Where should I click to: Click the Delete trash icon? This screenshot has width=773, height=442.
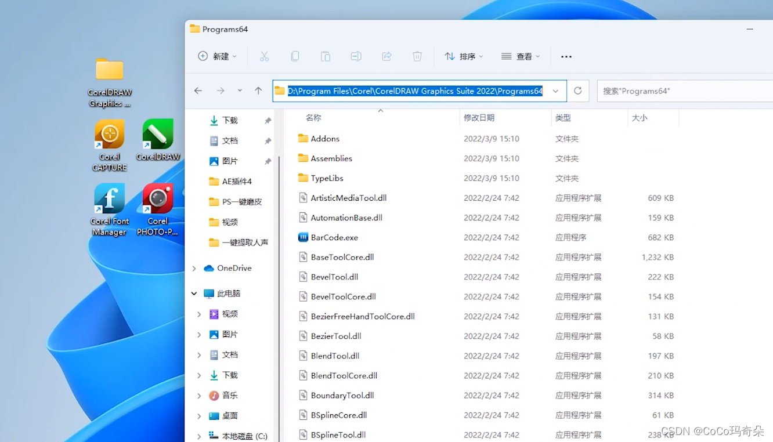pyautogui.click(x=417, y=56)
